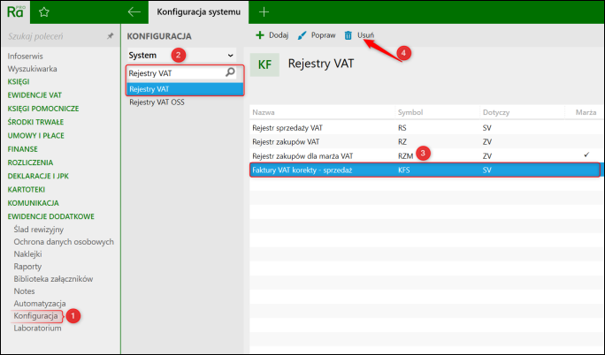Screen dimensions: 605x355
Task: Expand the FINANSE section
Action: (22, 149)
